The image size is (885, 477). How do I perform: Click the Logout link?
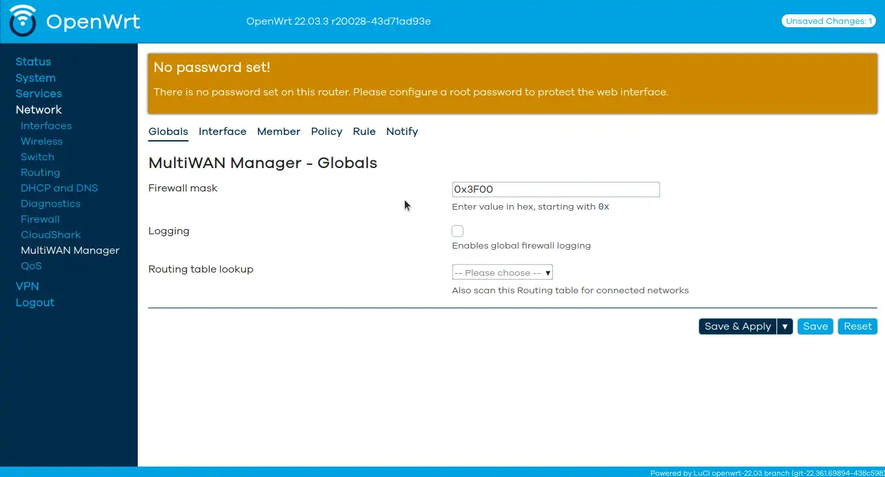point(34,302)
